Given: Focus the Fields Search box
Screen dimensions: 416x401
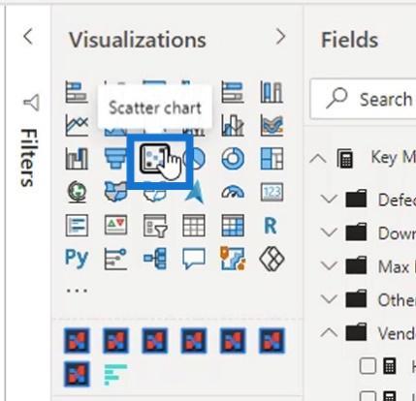Looking at the screenshot, I should (363, 99).
